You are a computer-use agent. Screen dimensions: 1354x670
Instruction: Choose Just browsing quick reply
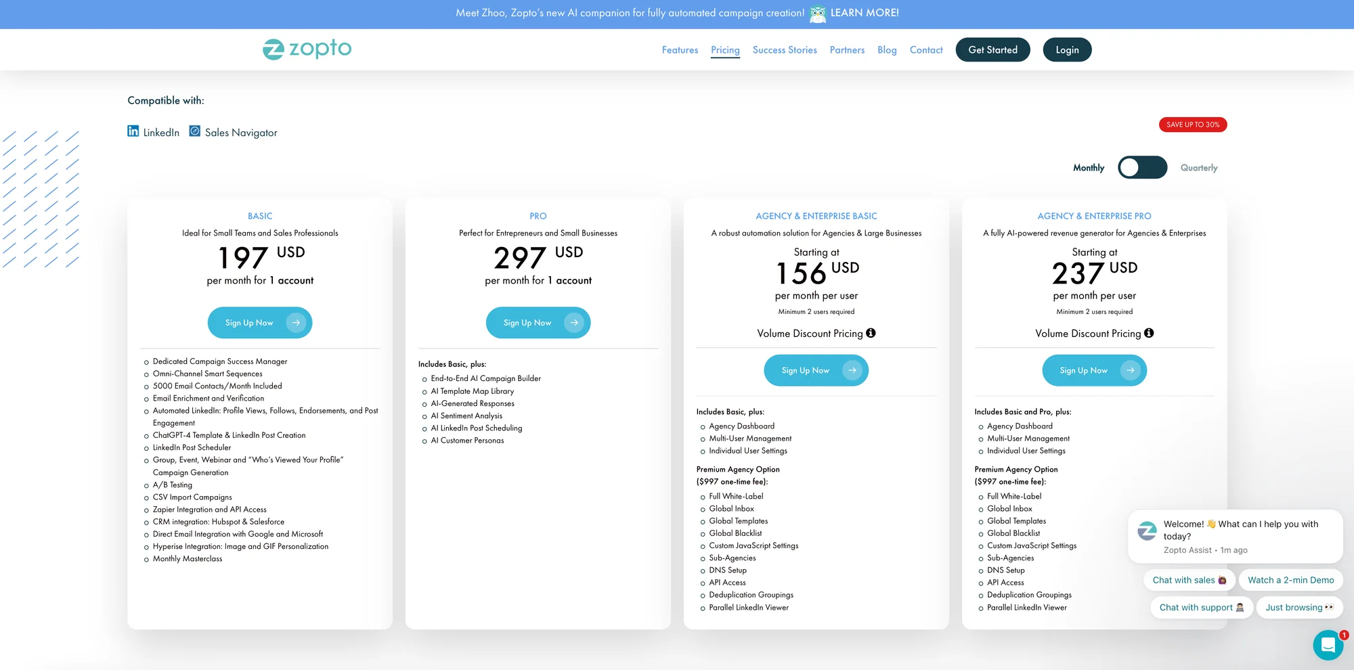1300,608
